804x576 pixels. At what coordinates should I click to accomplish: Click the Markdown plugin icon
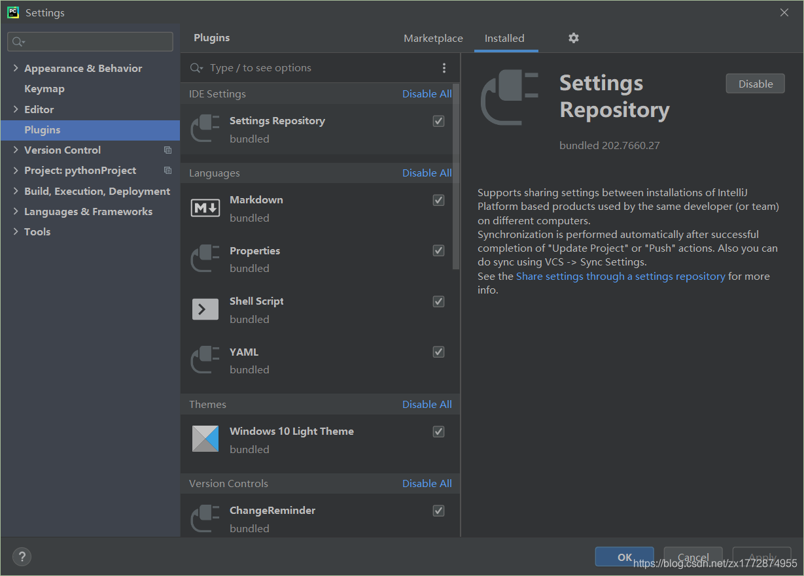pyautogui.click(x=205, y=208)
